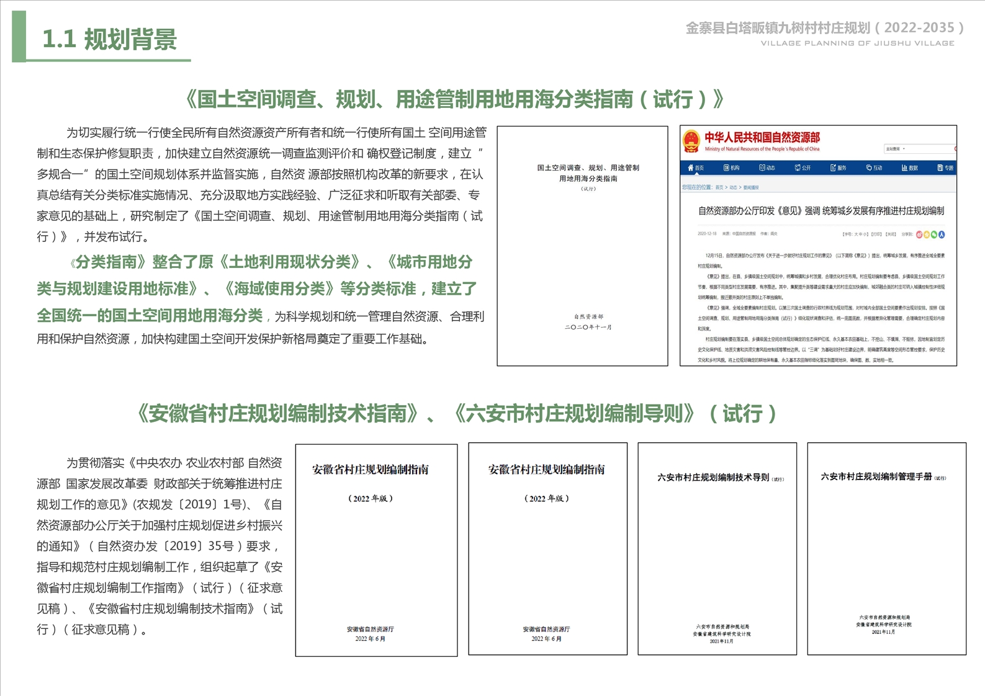This screenshot has height=696, width=985.
Task: Open the 服务 navigation item
Action: [x=838, y=168]
